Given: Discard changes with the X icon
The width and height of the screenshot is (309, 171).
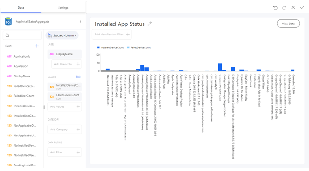Looking at the screenshot, I should coord(293,7).
